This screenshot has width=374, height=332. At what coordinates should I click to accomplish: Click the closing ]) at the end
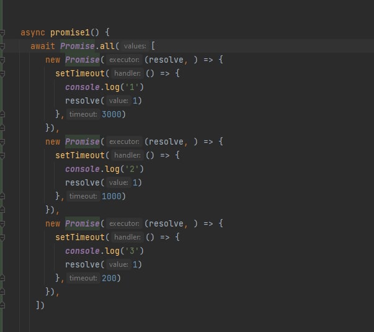point(40,305)
